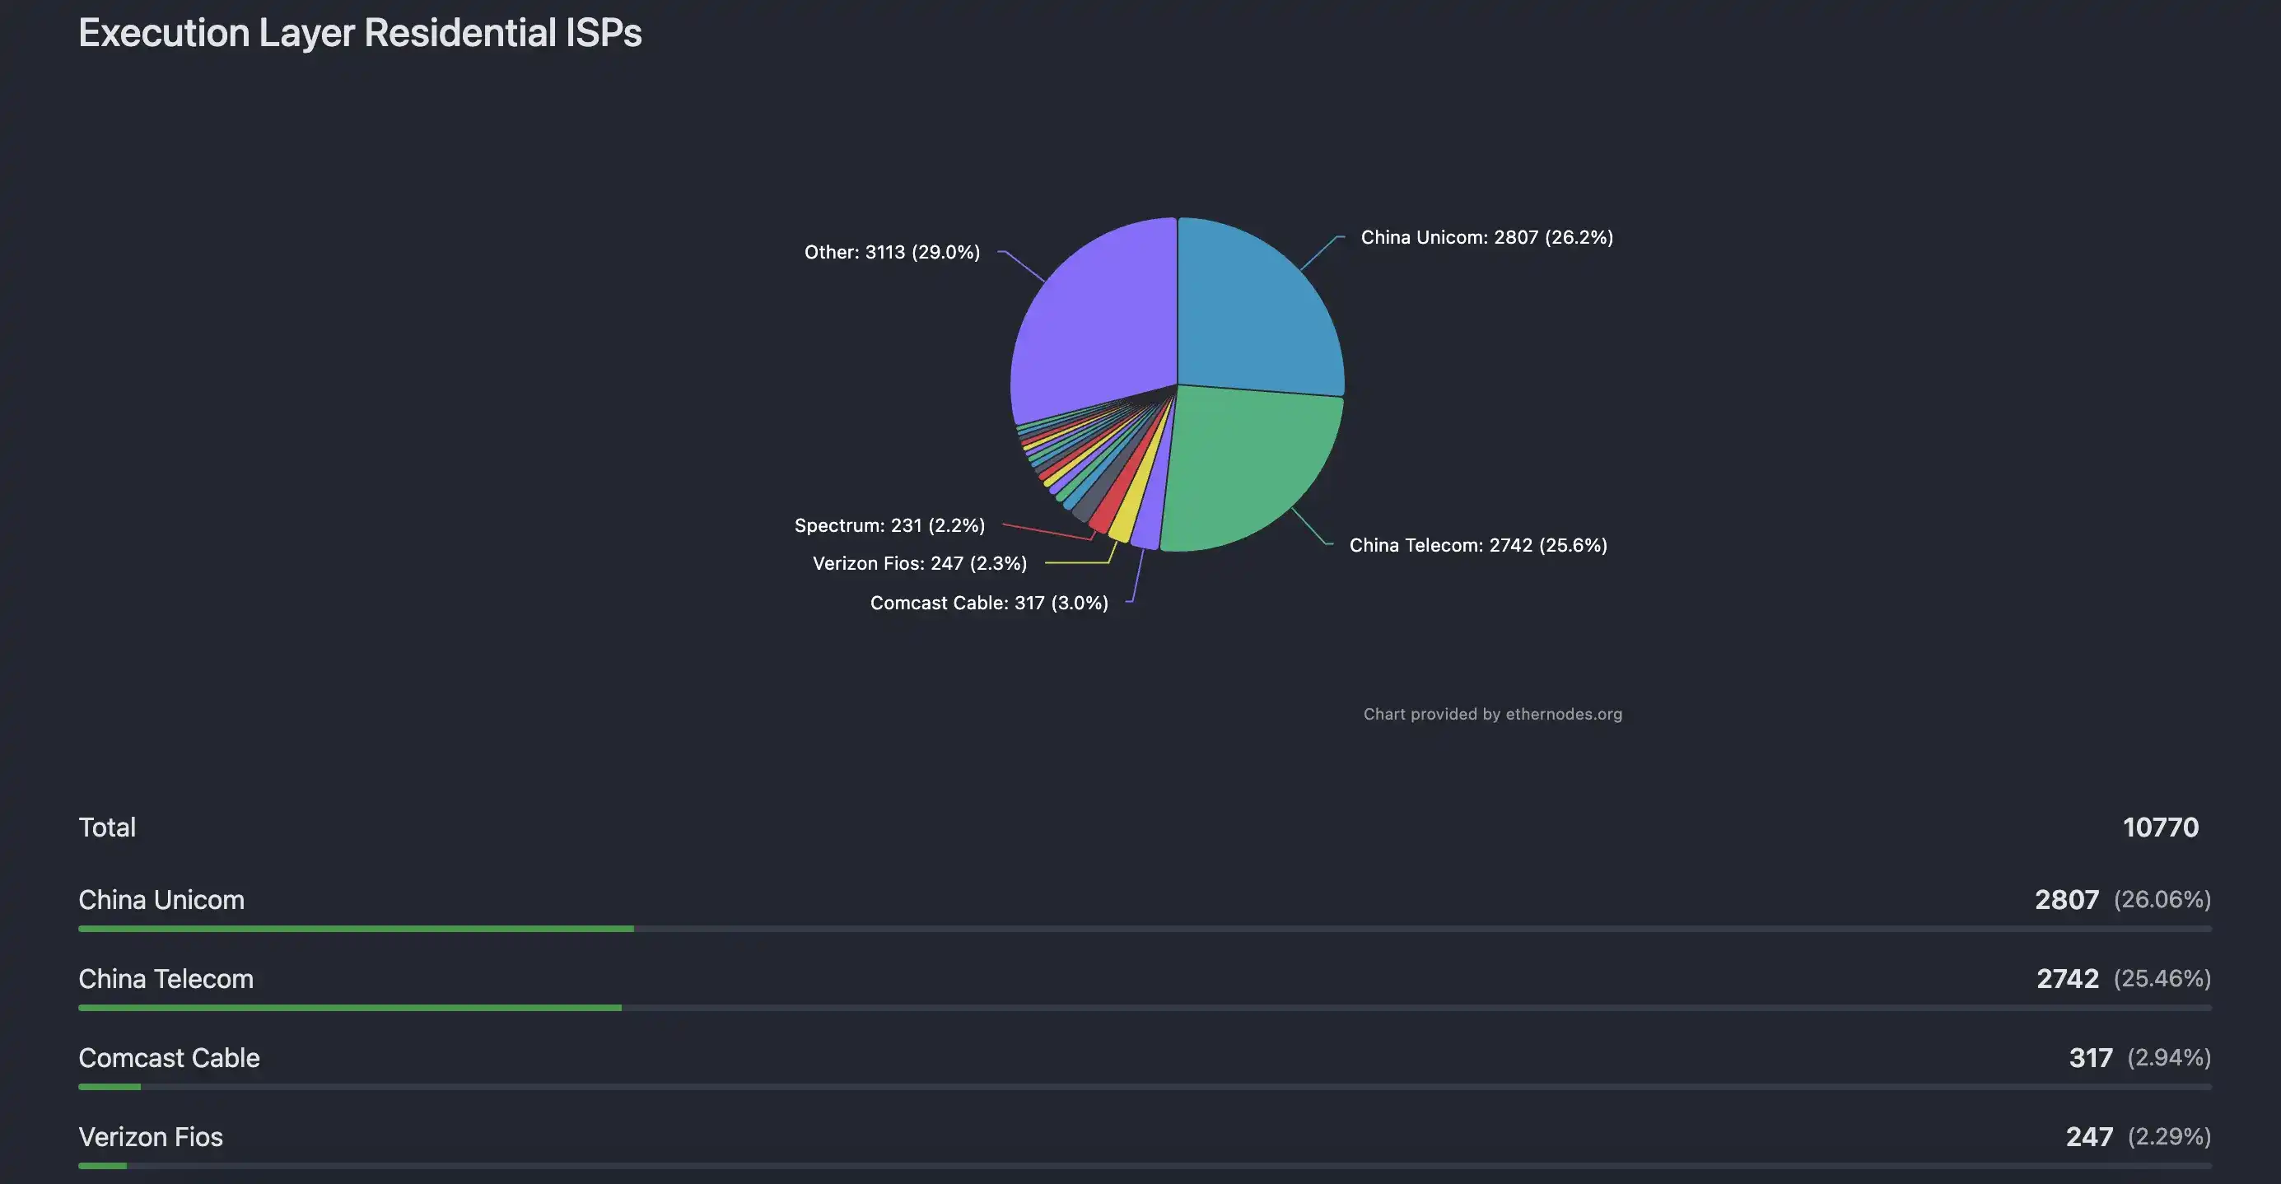Click the "Spectrum: 231 (2.2%)" chart label
Image resolution: width=2281 pixels, height=1184 pixels.
[889, 526]
